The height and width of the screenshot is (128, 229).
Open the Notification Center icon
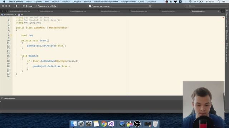[224, 1]
